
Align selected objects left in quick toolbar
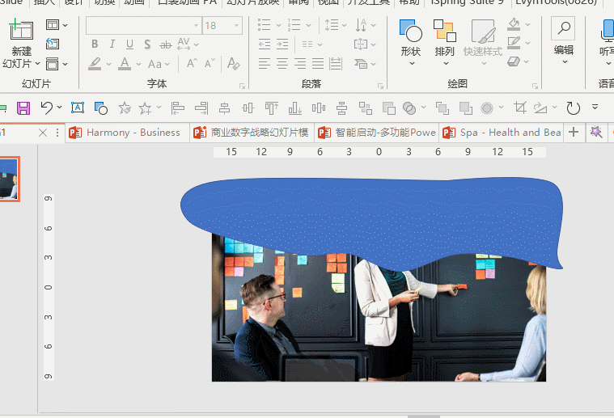[x=177, y=108]
